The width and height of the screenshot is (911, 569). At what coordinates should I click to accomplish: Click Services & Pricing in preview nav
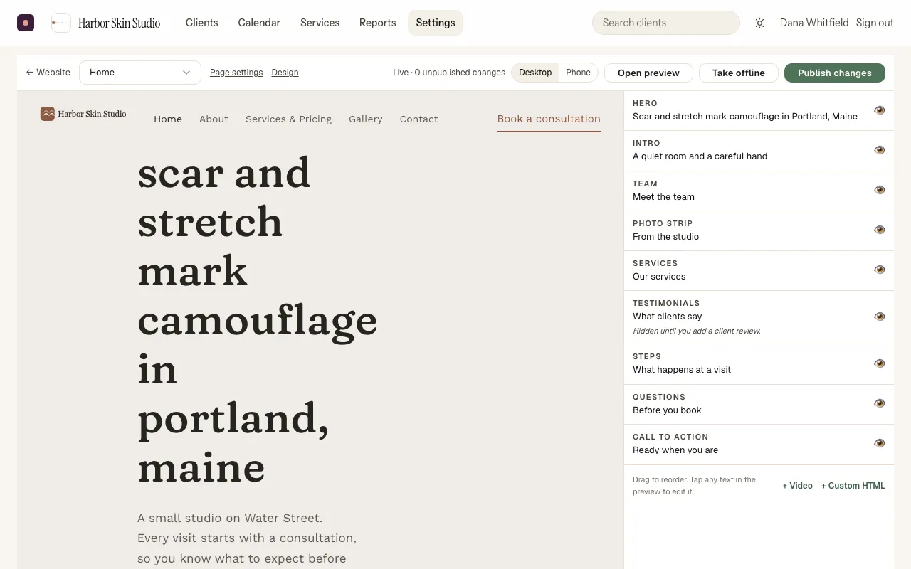(x=288, y=119)
